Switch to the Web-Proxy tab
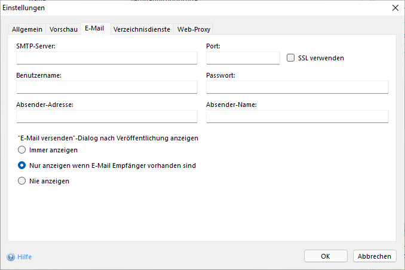The height and width of the screenshot is (270, 405). pos(193,29)
